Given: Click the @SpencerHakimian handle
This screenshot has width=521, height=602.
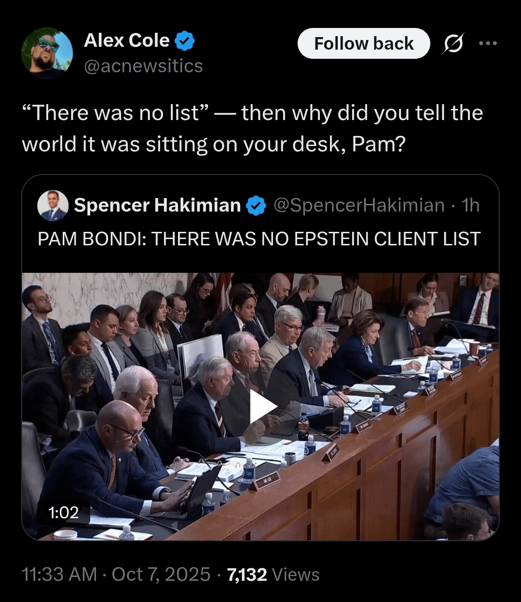Looking at the screenshot, I should coord(359,206).
